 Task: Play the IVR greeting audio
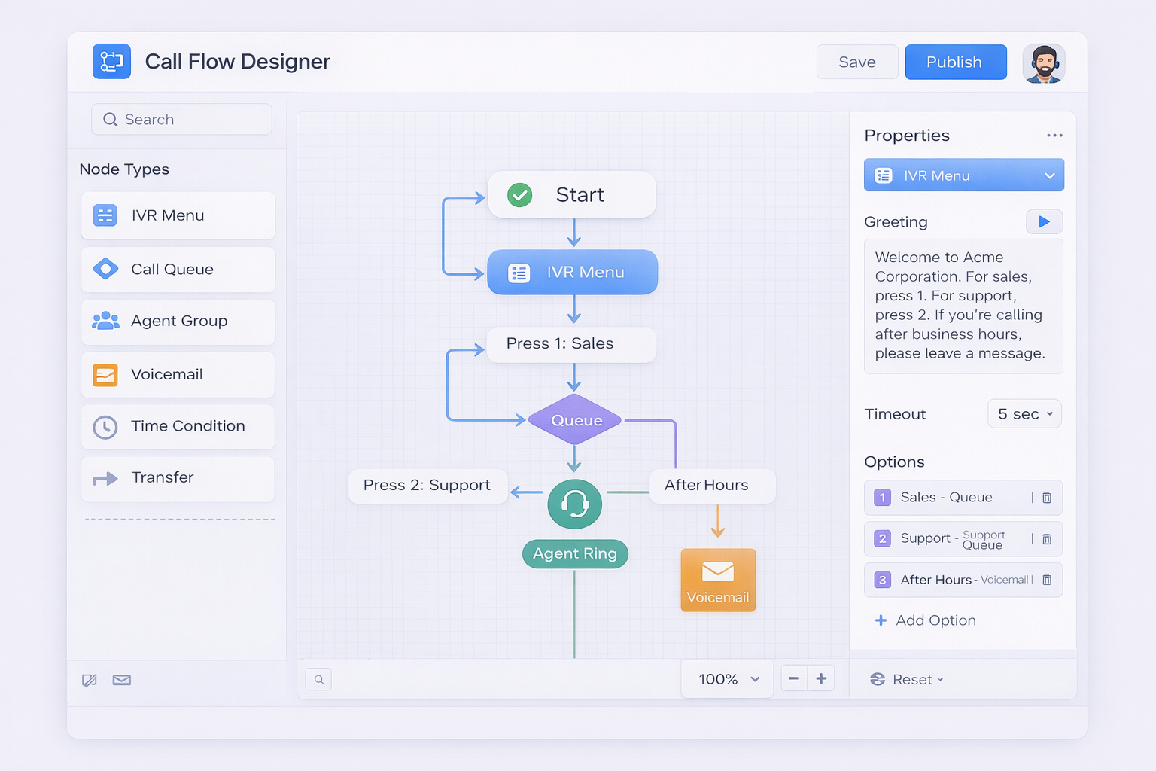[x=1044, y=221]
